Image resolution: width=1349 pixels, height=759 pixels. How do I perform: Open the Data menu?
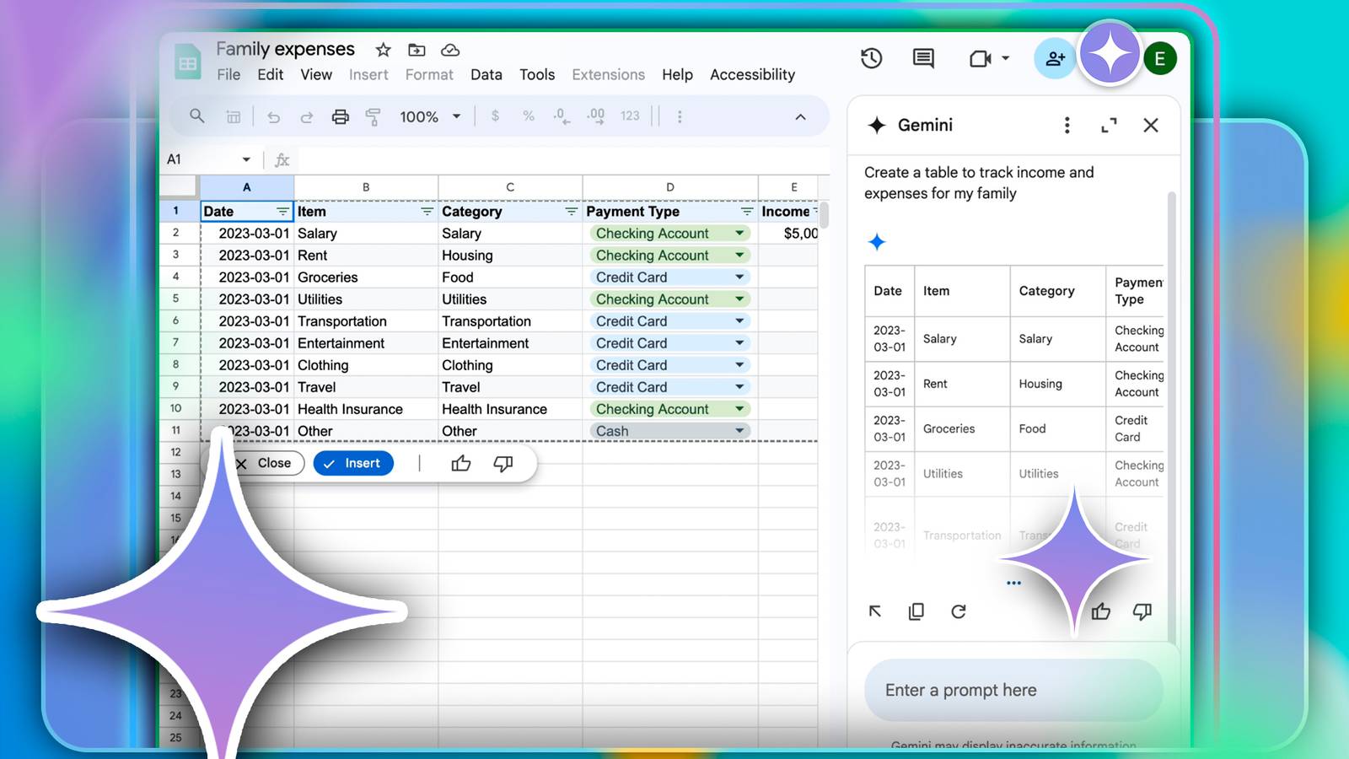point(486,74)
